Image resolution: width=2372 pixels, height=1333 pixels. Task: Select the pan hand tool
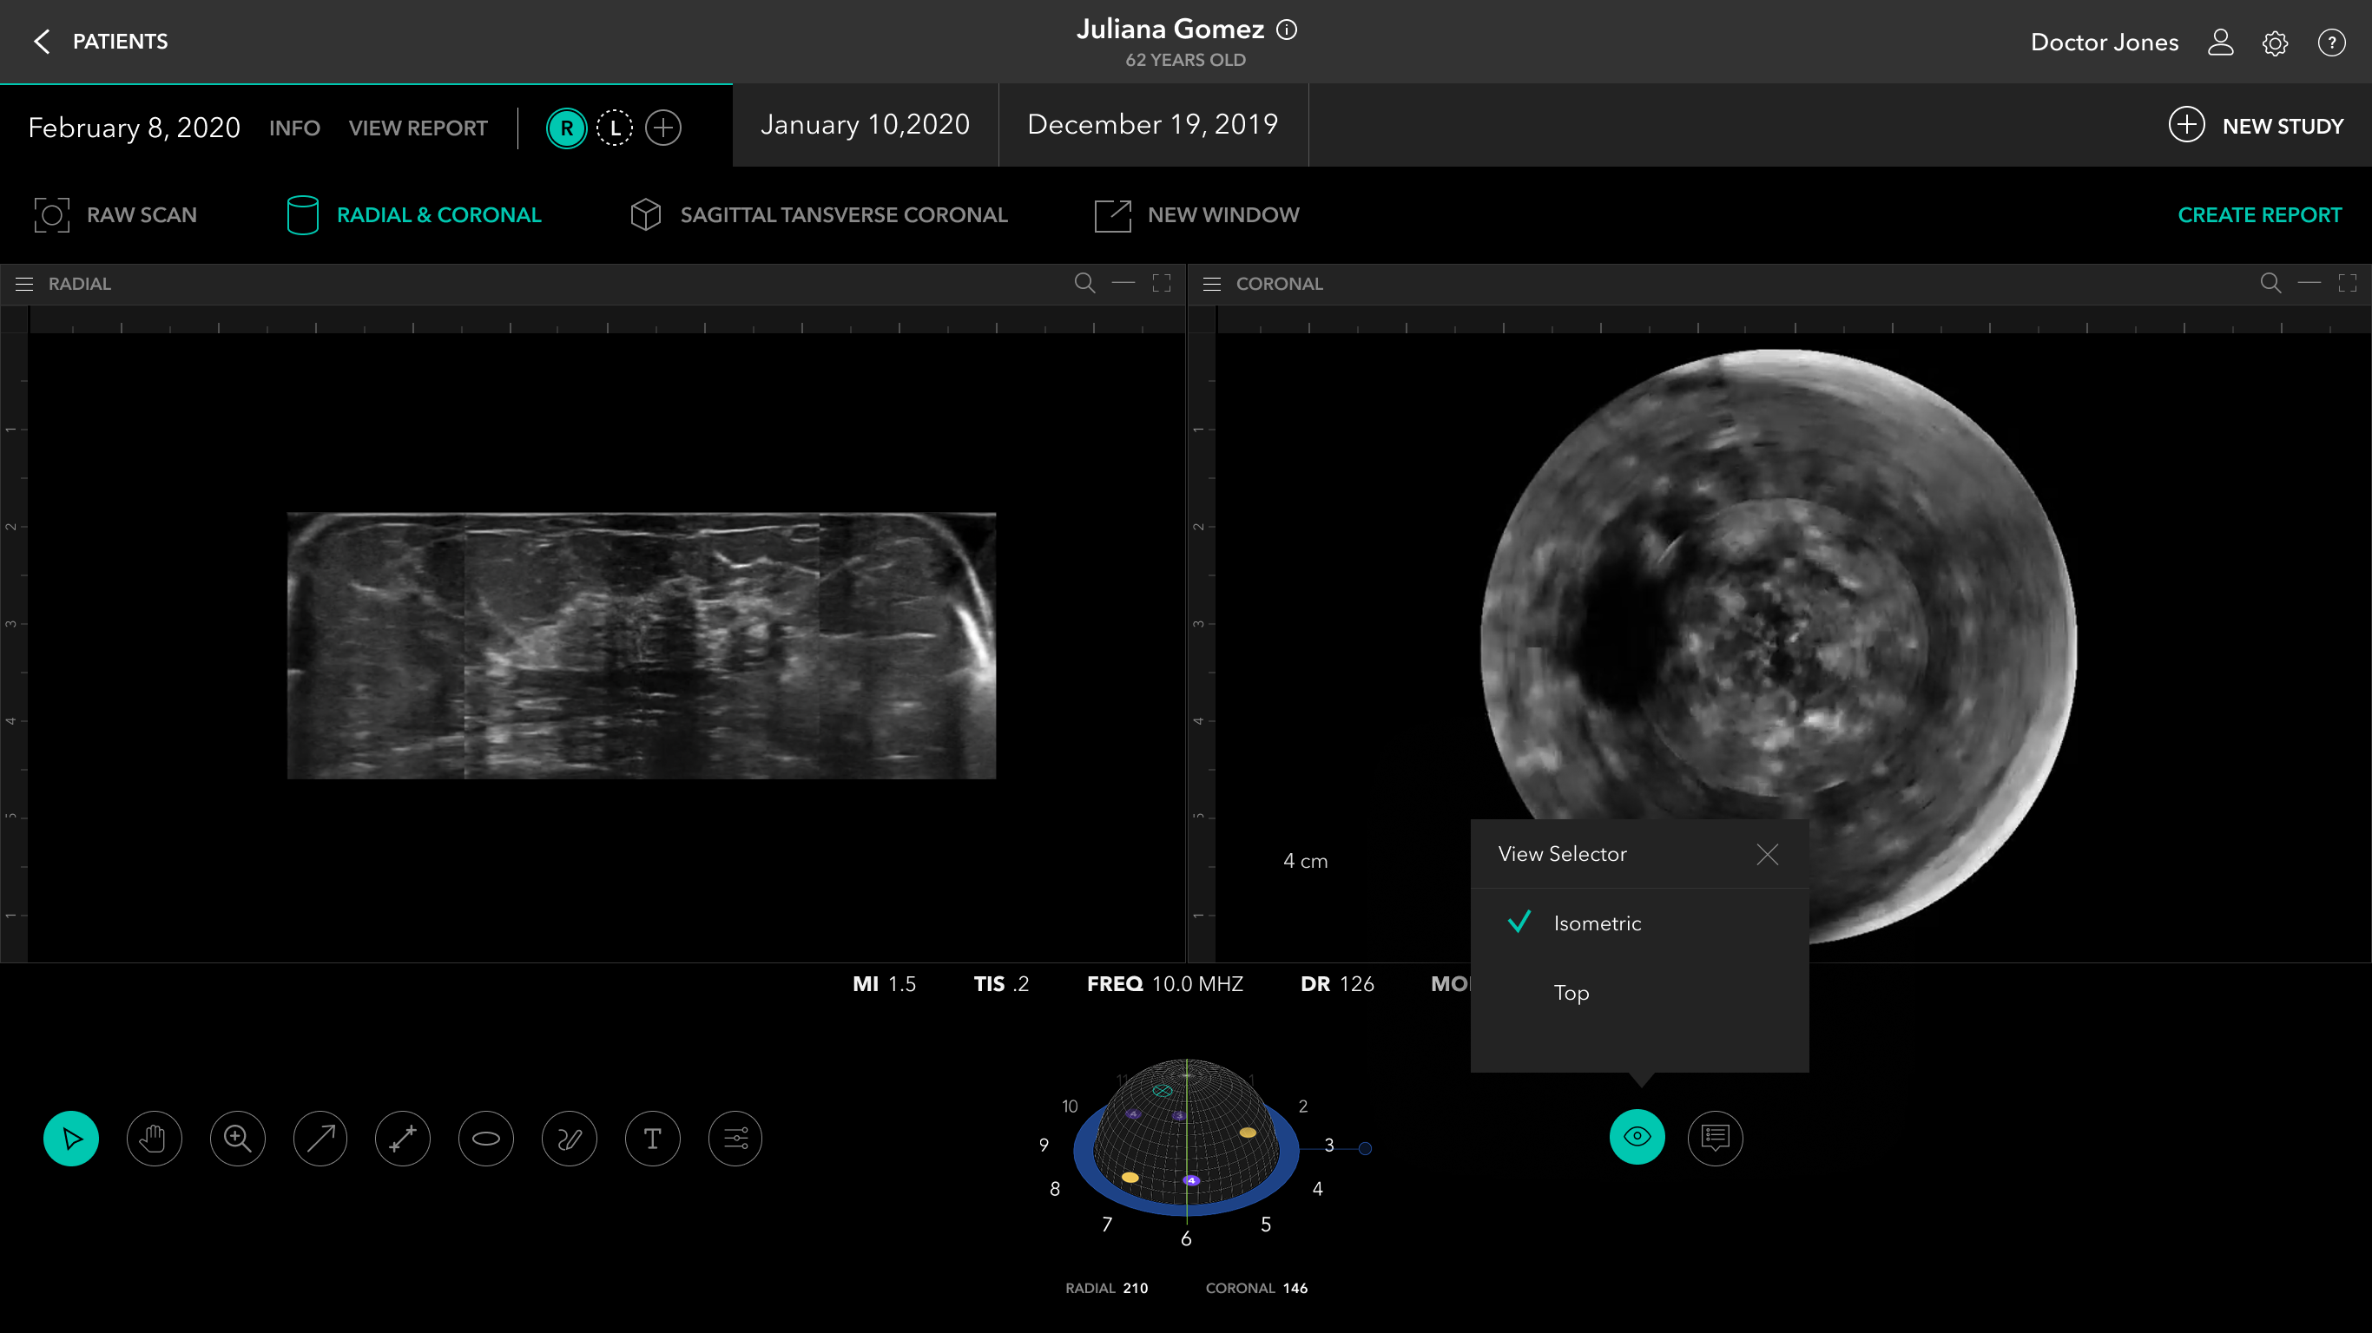[x=154, y=1139]
